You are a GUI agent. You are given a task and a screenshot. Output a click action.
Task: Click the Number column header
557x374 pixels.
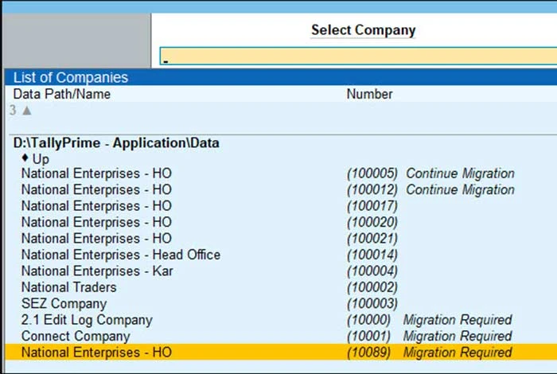(x=369, y=94)
